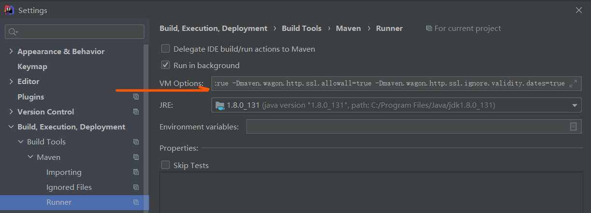Enable Delegate IDE build/run actions to Maven

click(x=165, y=49)
